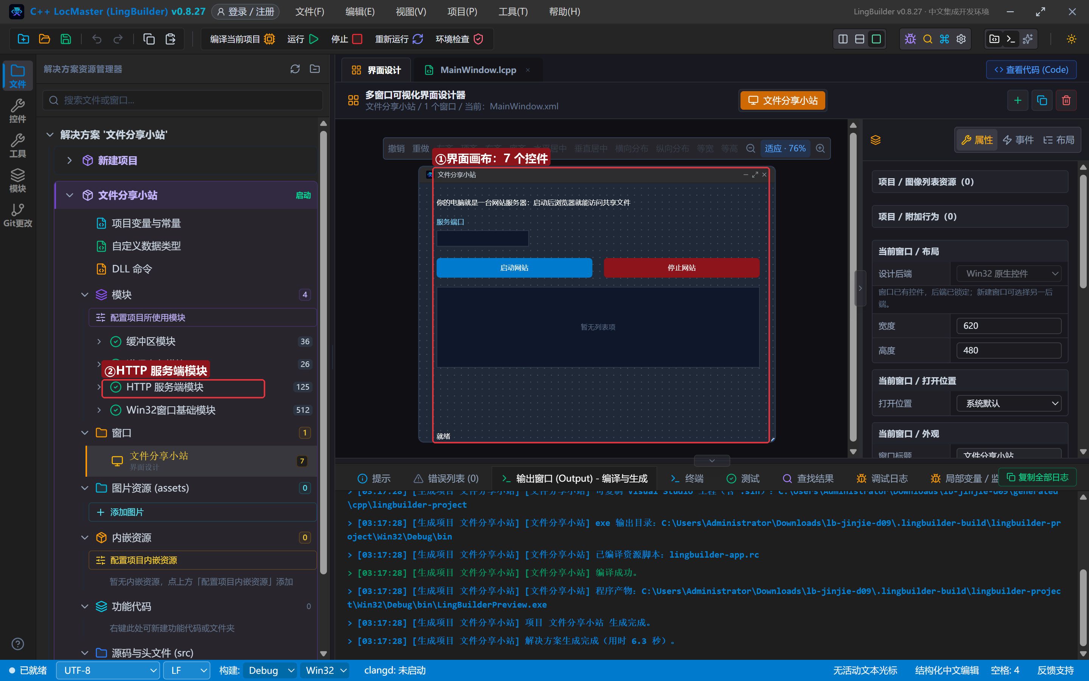
Task: Click the 搜索文件或窗口 search box
Action: click(x=182, y=100)
